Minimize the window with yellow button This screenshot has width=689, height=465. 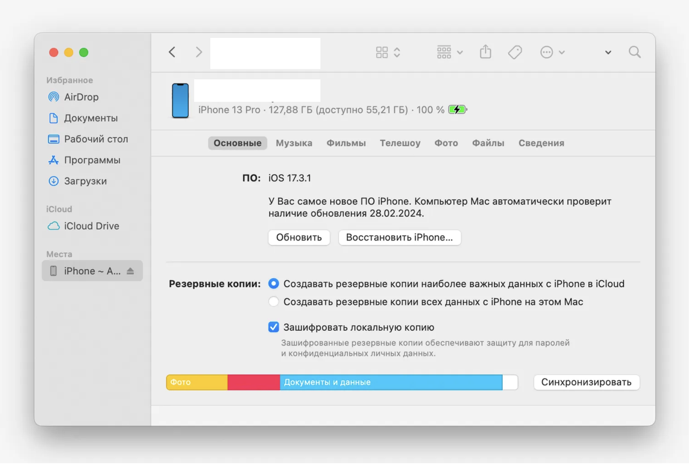tap(69, 52)
